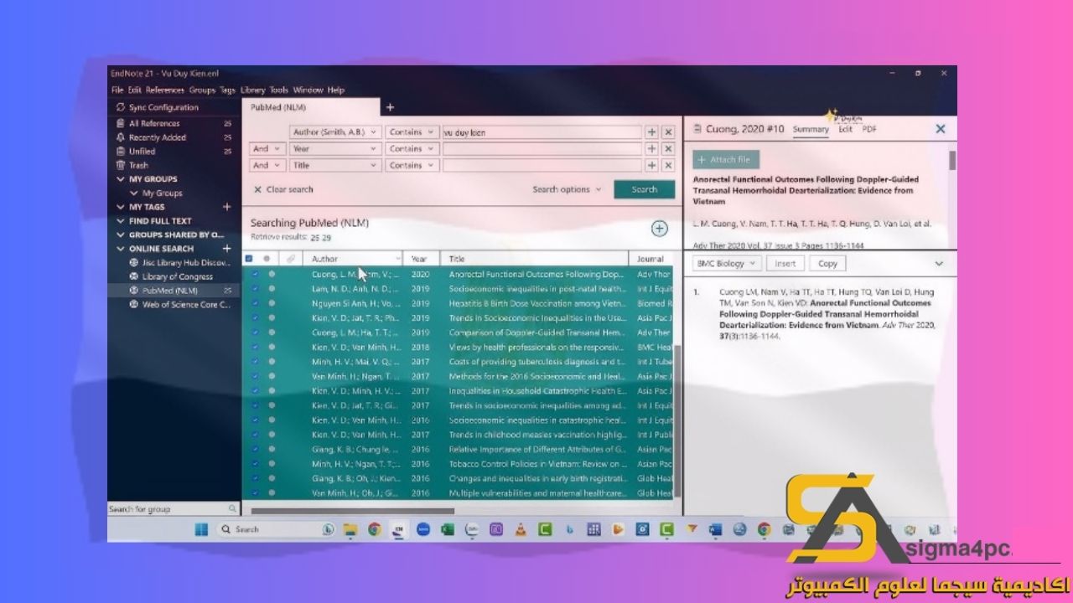Click the Sync Configuration icon
This screenshot has width=1073, height=603.
click(x=121, y=107)
